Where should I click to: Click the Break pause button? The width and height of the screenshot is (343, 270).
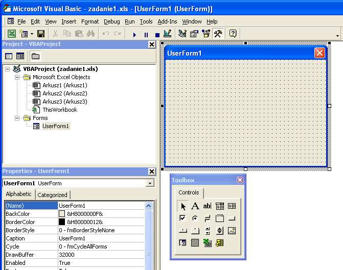[146, 35]
